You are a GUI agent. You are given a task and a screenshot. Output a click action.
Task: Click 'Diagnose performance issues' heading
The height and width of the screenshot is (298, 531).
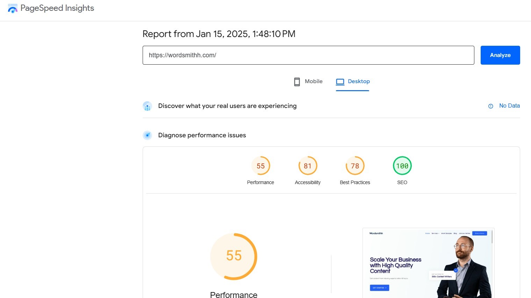[x=202, y=135]
